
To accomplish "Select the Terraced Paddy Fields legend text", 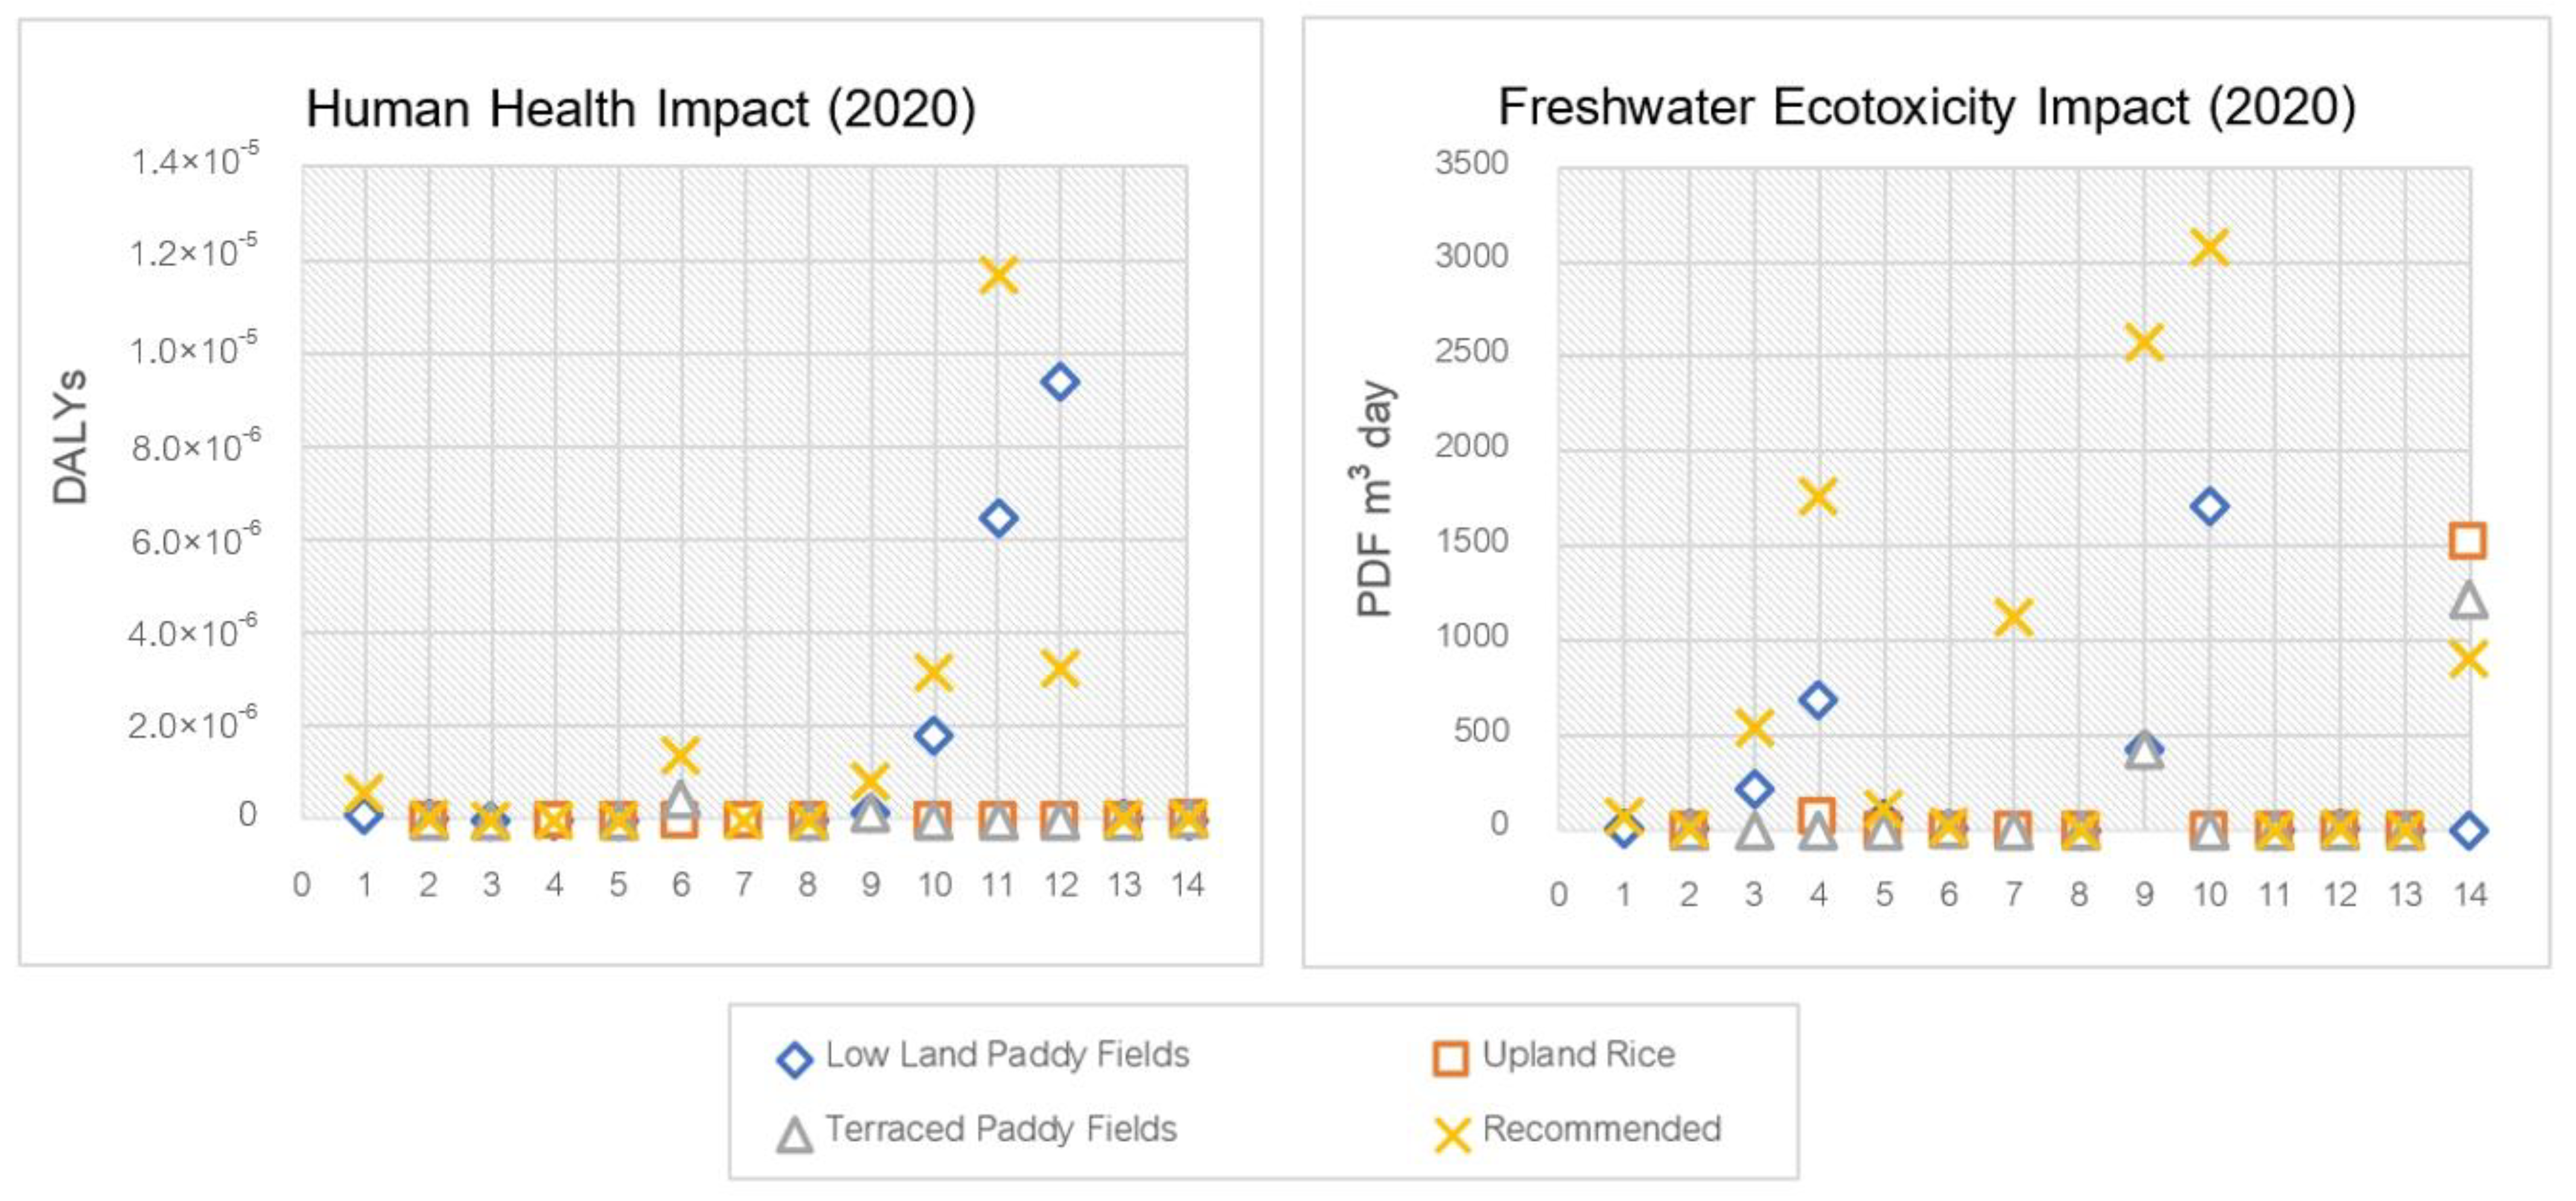I will [x=1001, y=1129].
